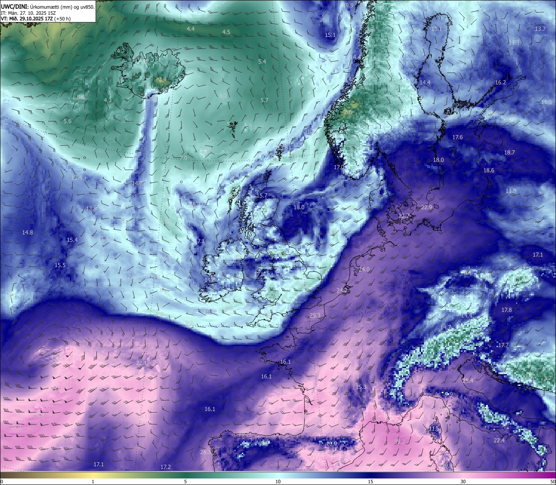Click the 16.2 value over Finland
Image resolution: width=556 pixels, height=485 pixels.
pos(500,83)
